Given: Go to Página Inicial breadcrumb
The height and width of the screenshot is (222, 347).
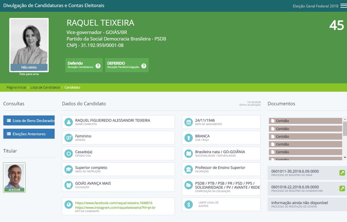Looking at the screenshot, I should (x=16, y=87).
